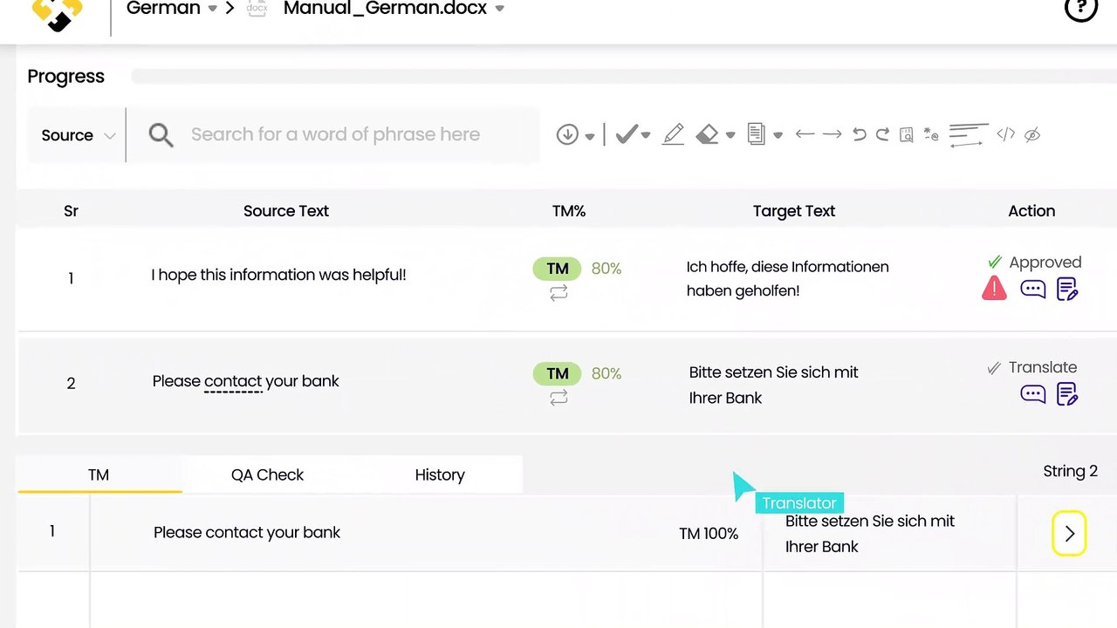The image size is (1117, 628).
Task: Open the comment icon for string 2
Action: pyautogui.click(x=1033, y=394)
